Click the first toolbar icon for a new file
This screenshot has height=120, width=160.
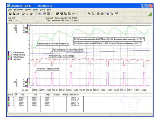coord(11,13)
